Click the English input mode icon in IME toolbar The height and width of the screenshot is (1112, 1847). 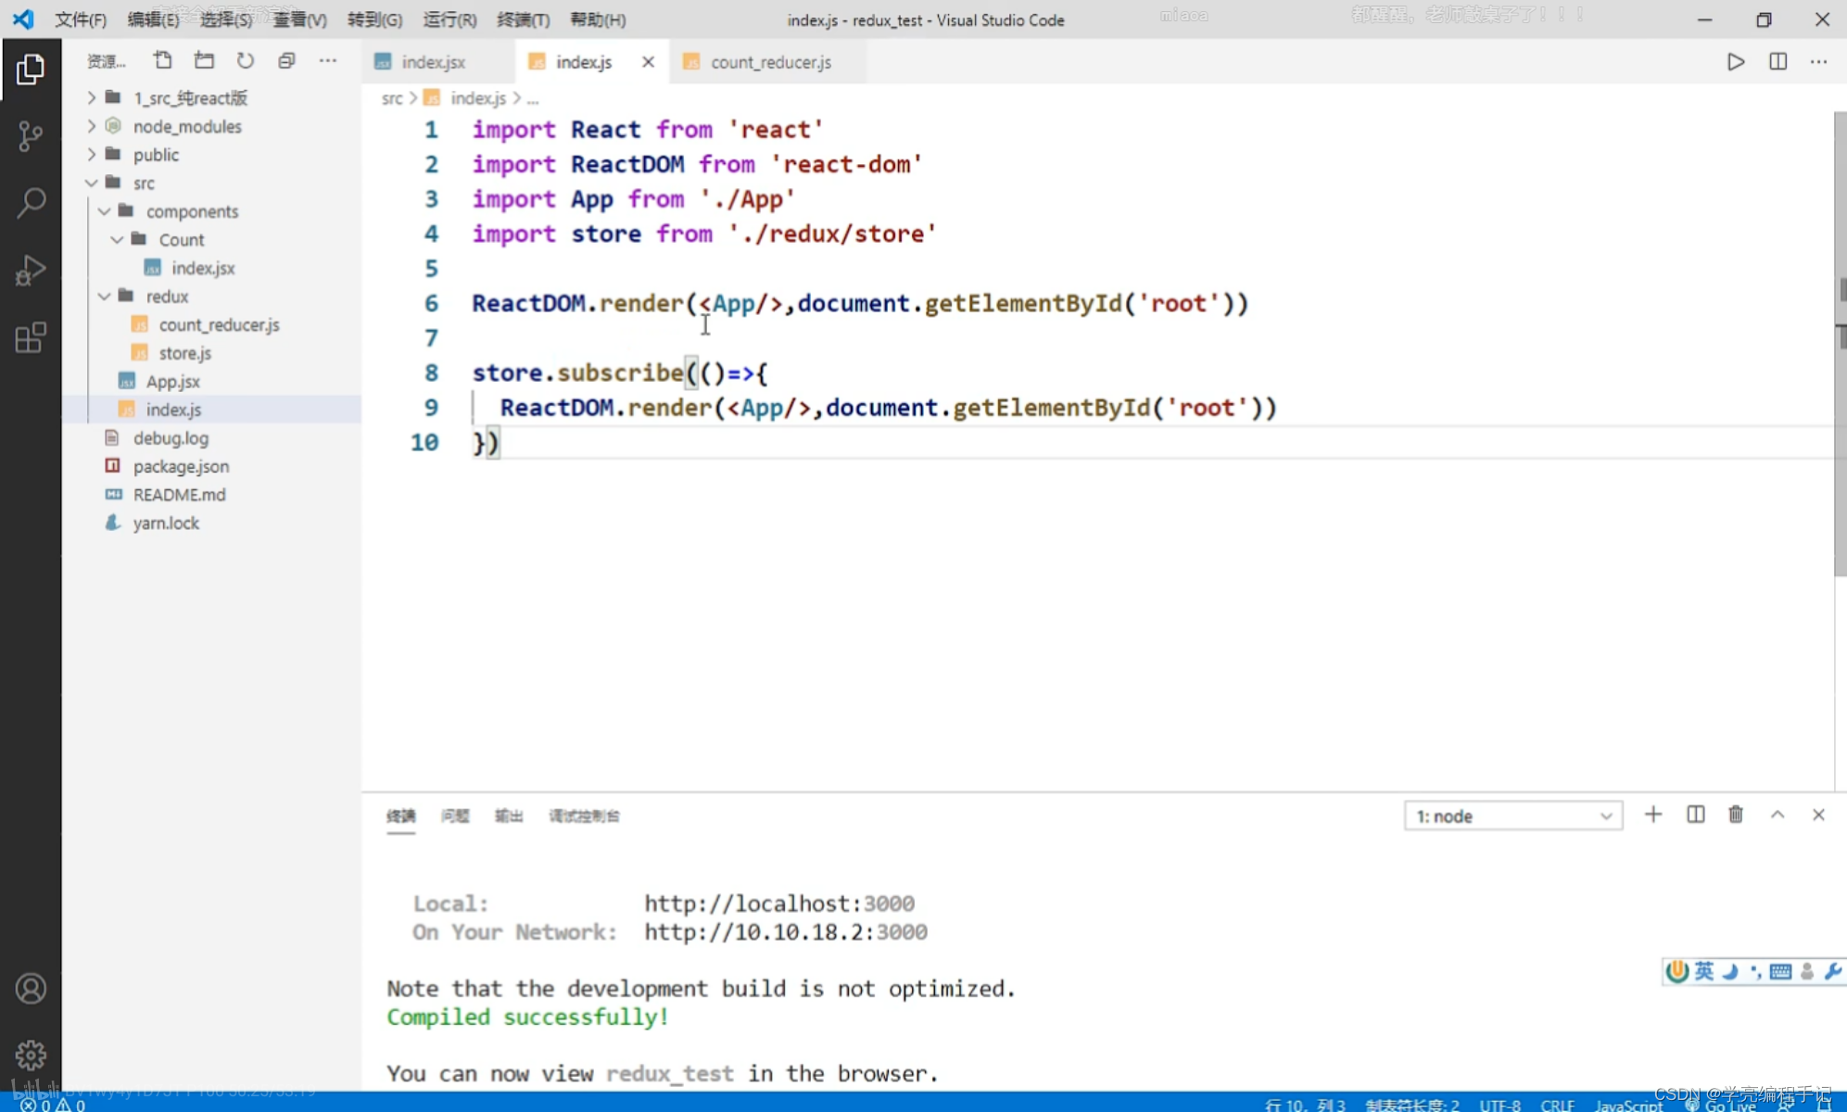tap(1704, 971)
